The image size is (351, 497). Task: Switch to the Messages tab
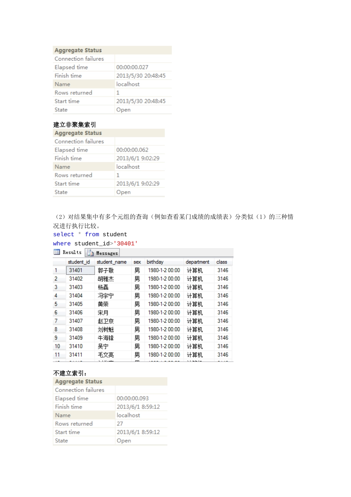(106, 253)
